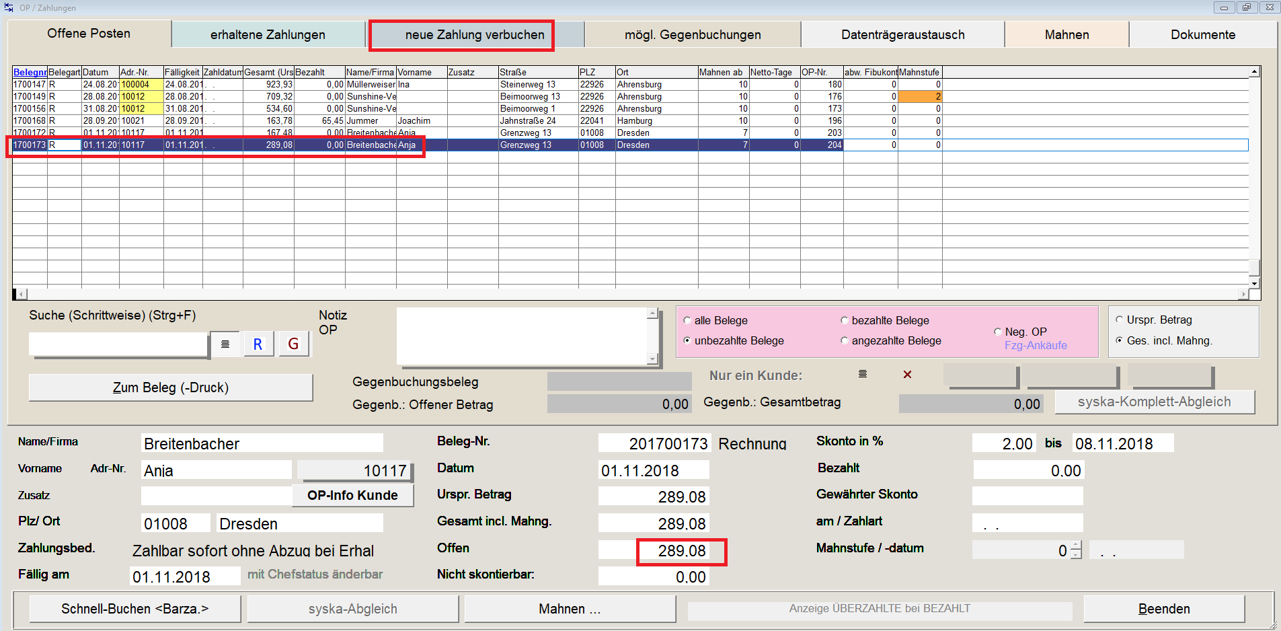1281x631 pixels.
Task: Select row 1700149 Sunshine-Ve
Action: pos(630,96)
